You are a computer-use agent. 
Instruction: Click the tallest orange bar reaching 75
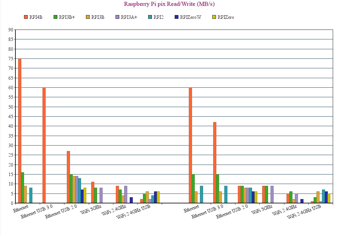pyautogui.click(x=20, y=131)
